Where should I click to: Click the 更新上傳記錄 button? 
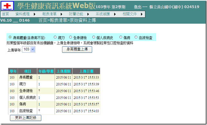tap(26, 118)
